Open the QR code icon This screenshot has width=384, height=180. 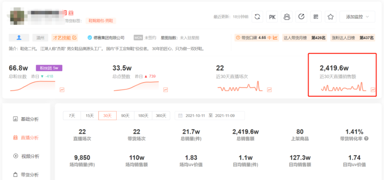(x=316, y=17)
